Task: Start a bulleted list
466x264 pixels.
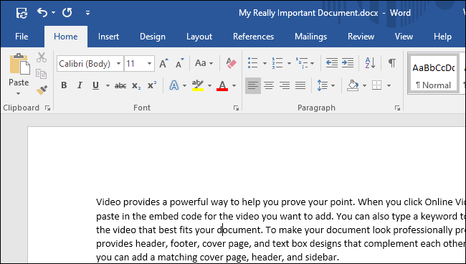Action: pos(252,63)
